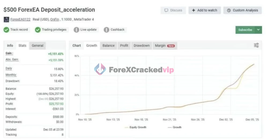268x139 pixels.
Task: Click the Dec 05 end of growth line
Action: click(x=254, y=64)
